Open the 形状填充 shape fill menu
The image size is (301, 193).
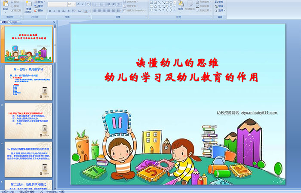203,2
